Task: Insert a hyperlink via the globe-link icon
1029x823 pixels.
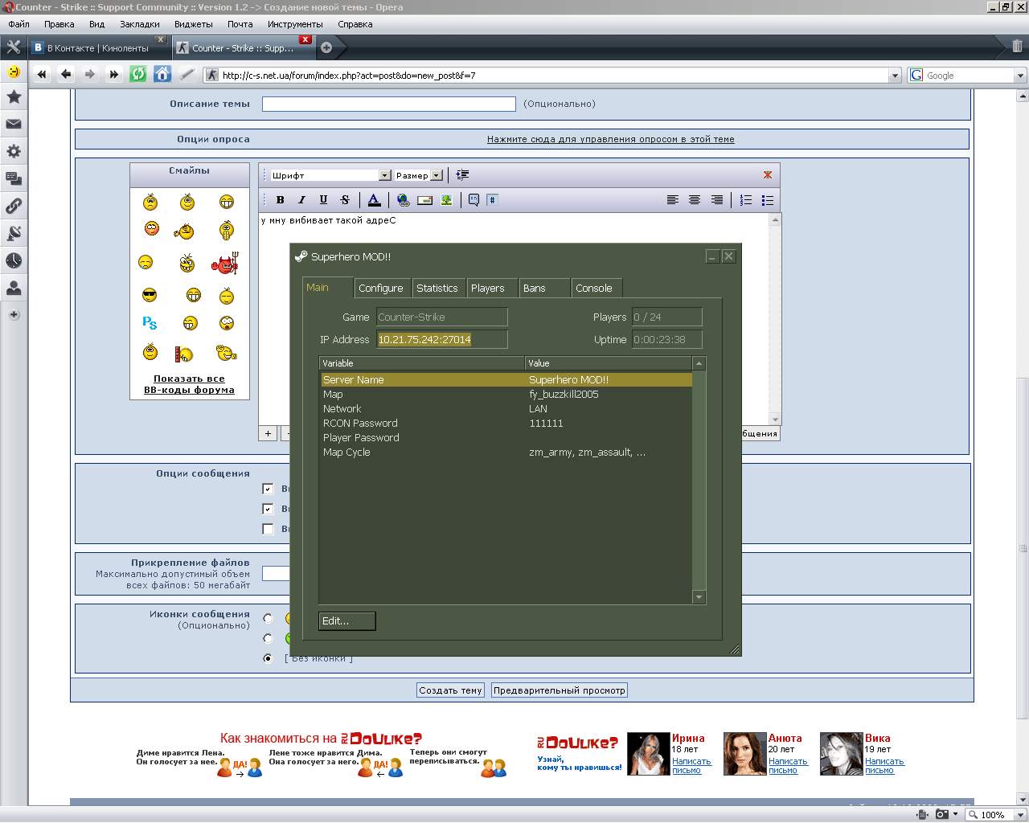Action: (x=404, y=200)
